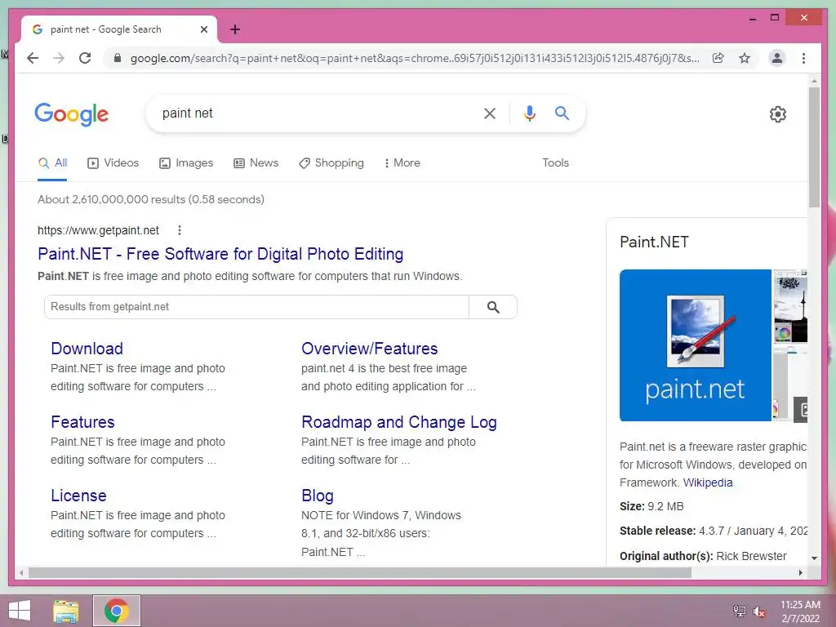The image size is (836, 627).
Task: Open options for getpaint.net result
Action: 180,230
